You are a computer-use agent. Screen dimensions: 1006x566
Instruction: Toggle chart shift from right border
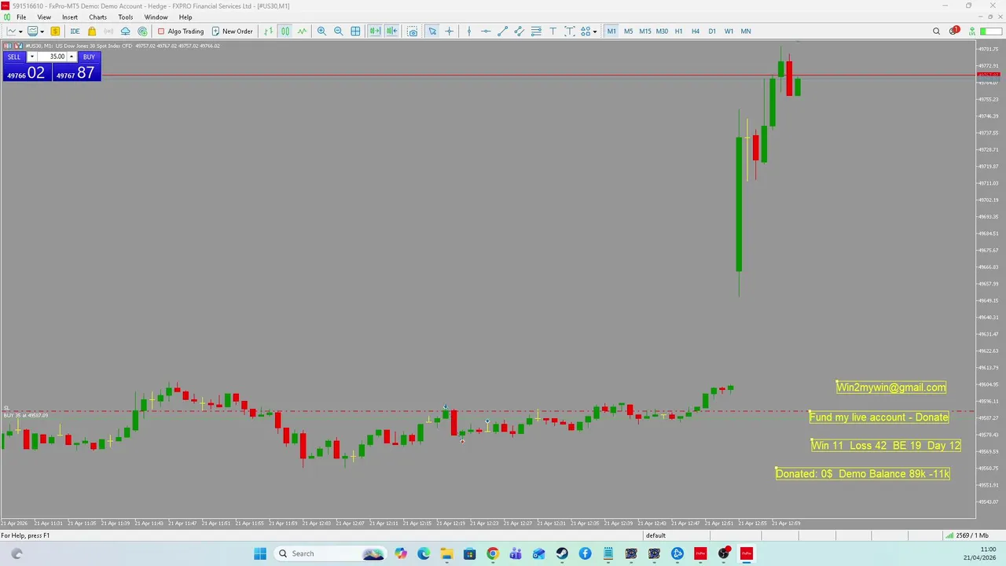[x=391, y=31]
